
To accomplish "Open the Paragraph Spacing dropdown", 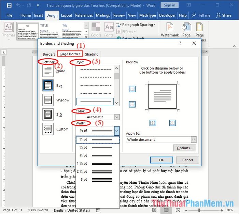I will pos(136,25).
